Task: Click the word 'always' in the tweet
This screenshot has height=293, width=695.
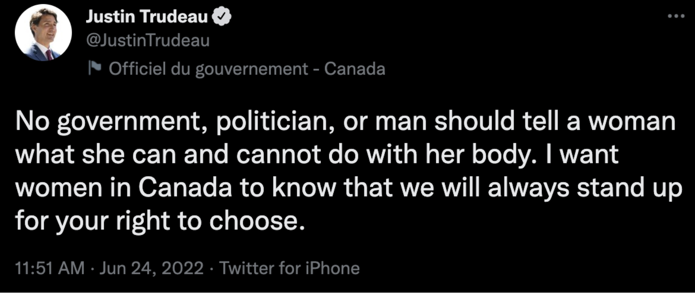Action: [x=528, y=188]
